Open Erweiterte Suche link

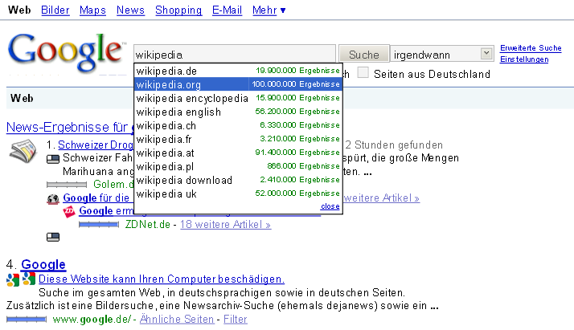click(x=531, y=48)
